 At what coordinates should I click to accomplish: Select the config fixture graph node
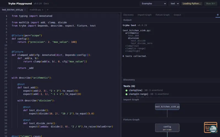[x=167, y=128]
